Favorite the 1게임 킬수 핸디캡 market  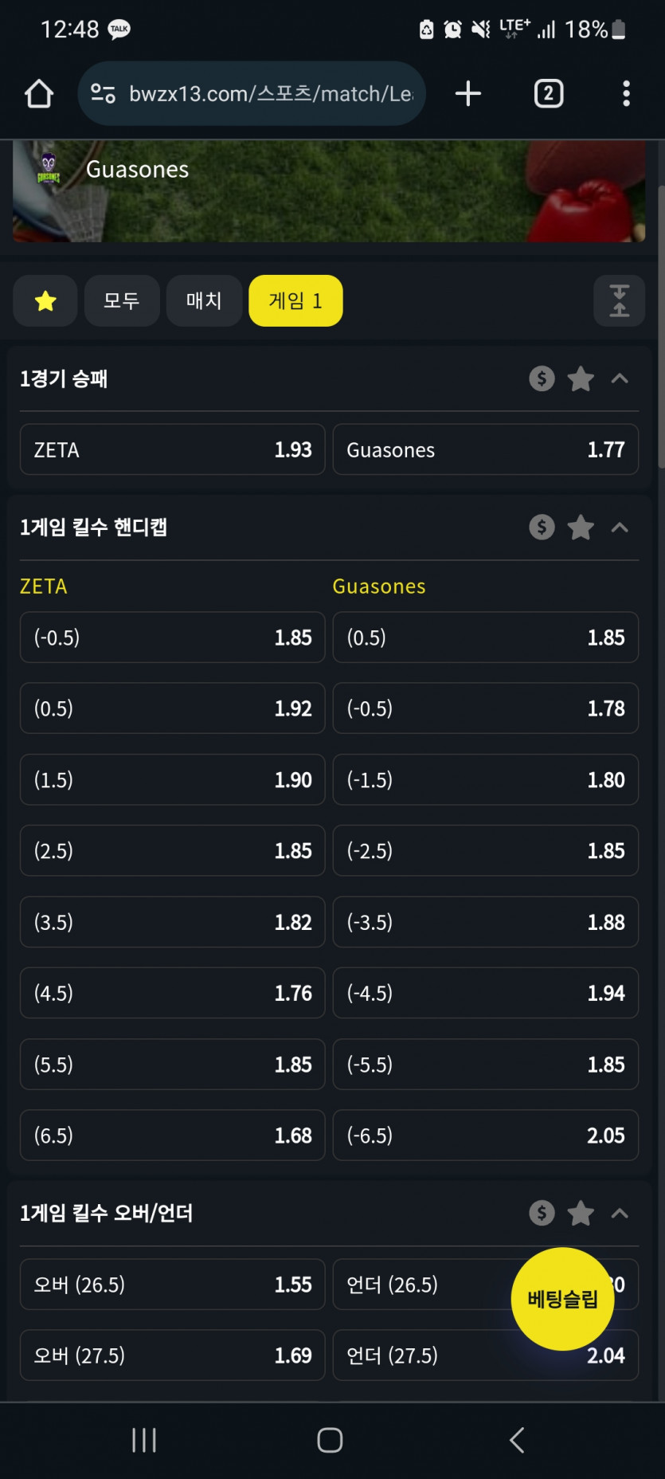[x=581, y=527]
